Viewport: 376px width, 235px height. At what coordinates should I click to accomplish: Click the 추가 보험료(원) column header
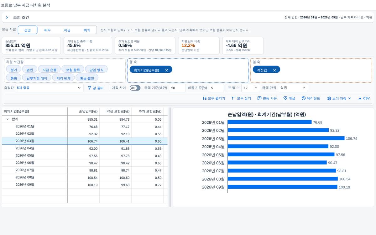(147, 111)
